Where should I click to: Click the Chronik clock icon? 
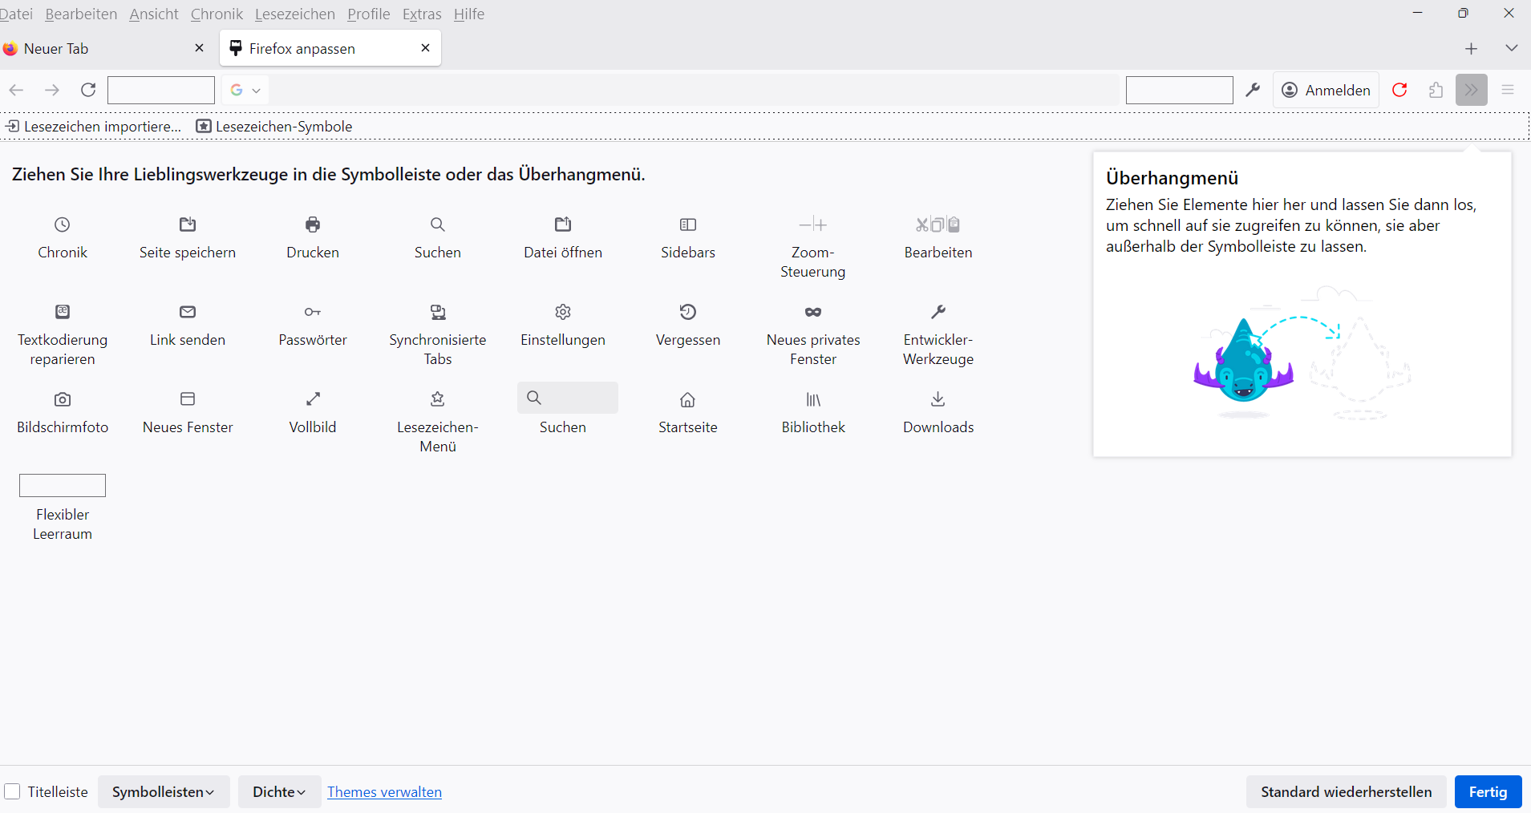[x=63, y=224]
